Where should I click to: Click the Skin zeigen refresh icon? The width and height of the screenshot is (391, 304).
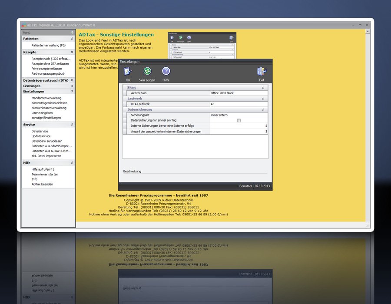(x=147, y=71)
